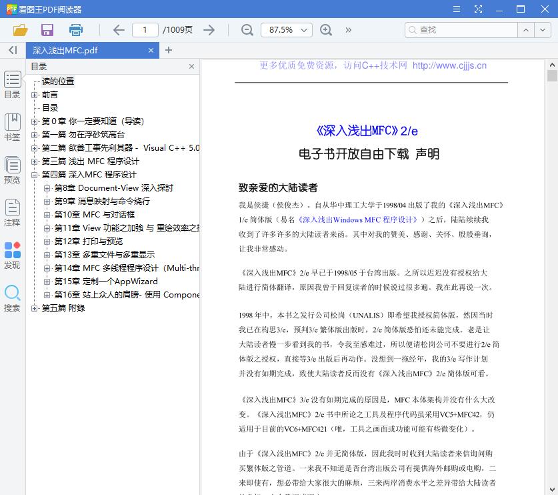Expand the 前言 outline node
The width and height of the screenshot is (558, 495).
coord(34,95)
